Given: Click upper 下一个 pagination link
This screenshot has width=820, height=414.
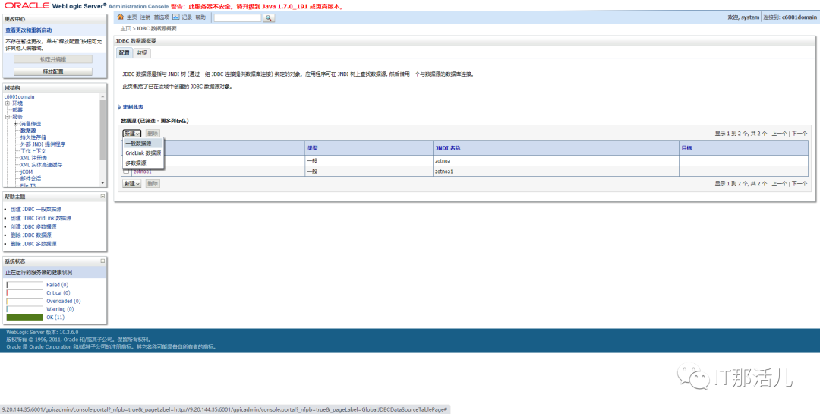Looking at the screenshot, I should (799, 134).
